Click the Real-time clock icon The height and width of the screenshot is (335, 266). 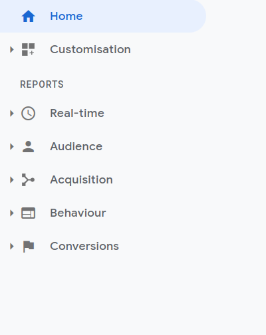tap(28, 114)
